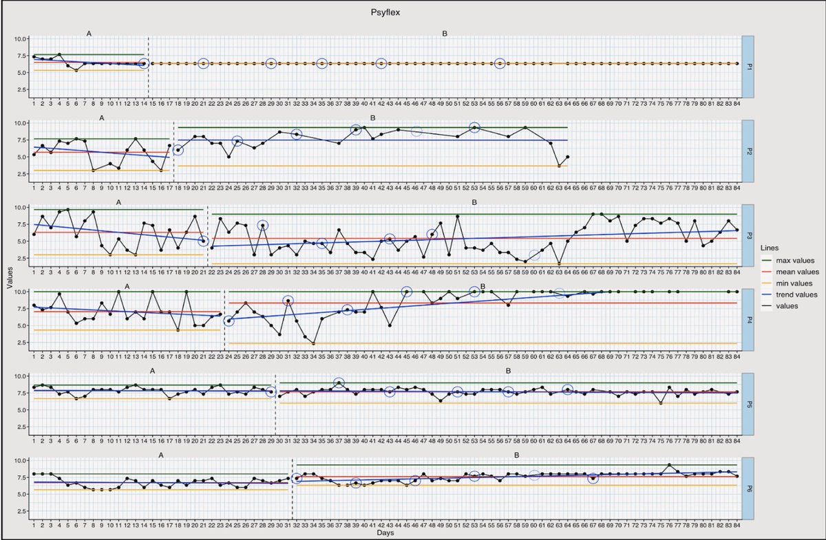Viewport: 826px width, 540px height.
Task: Click phase label B in P5 panel
Action: [x=509, y=371]
